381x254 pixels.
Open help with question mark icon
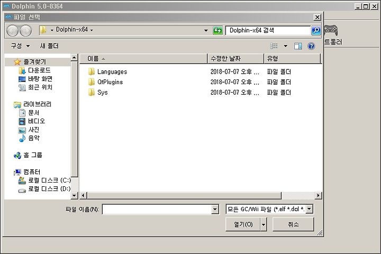pyautogui.click(x=311, y=46)
